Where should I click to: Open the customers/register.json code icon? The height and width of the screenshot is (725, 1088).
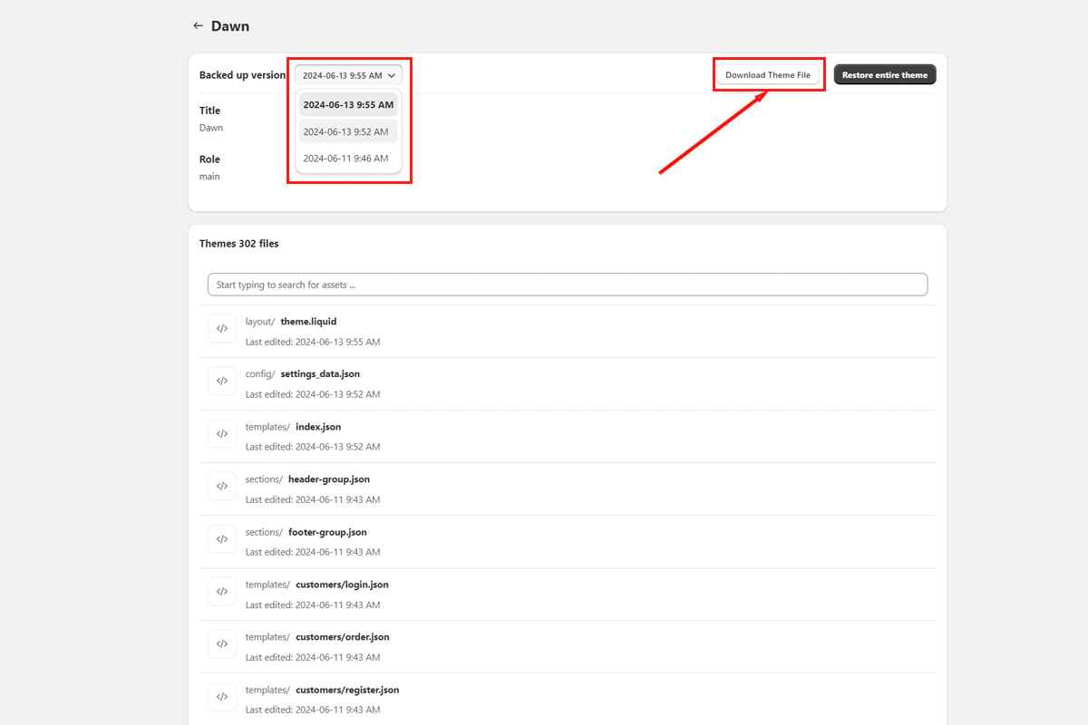click(221, 696)
